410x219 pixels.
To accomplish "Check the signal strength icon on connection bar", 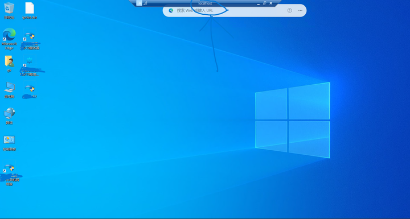I will pos(145,3).
